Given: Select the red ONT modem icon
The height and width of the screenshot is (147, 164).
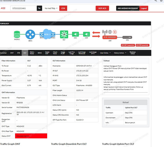Looking at the screenshot, I should (110, 37).
